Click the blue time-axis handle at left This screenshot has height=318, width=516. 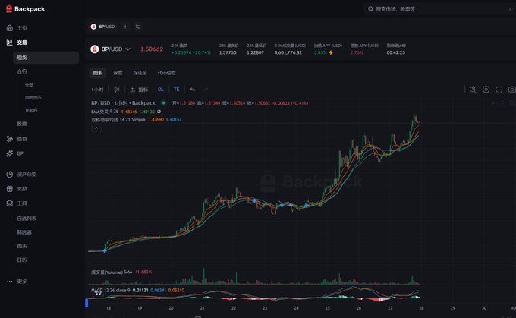coord(87,303)
